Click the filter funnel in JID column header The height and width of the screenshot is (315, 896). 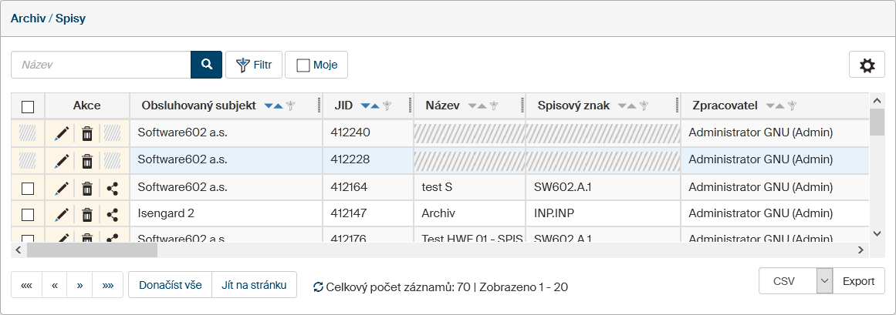tap(387, 106)
